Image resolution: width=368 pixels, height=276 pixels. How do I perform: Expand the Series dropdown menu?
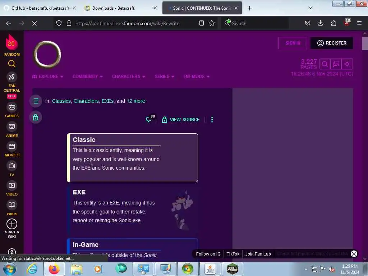[x=165, y=77]
